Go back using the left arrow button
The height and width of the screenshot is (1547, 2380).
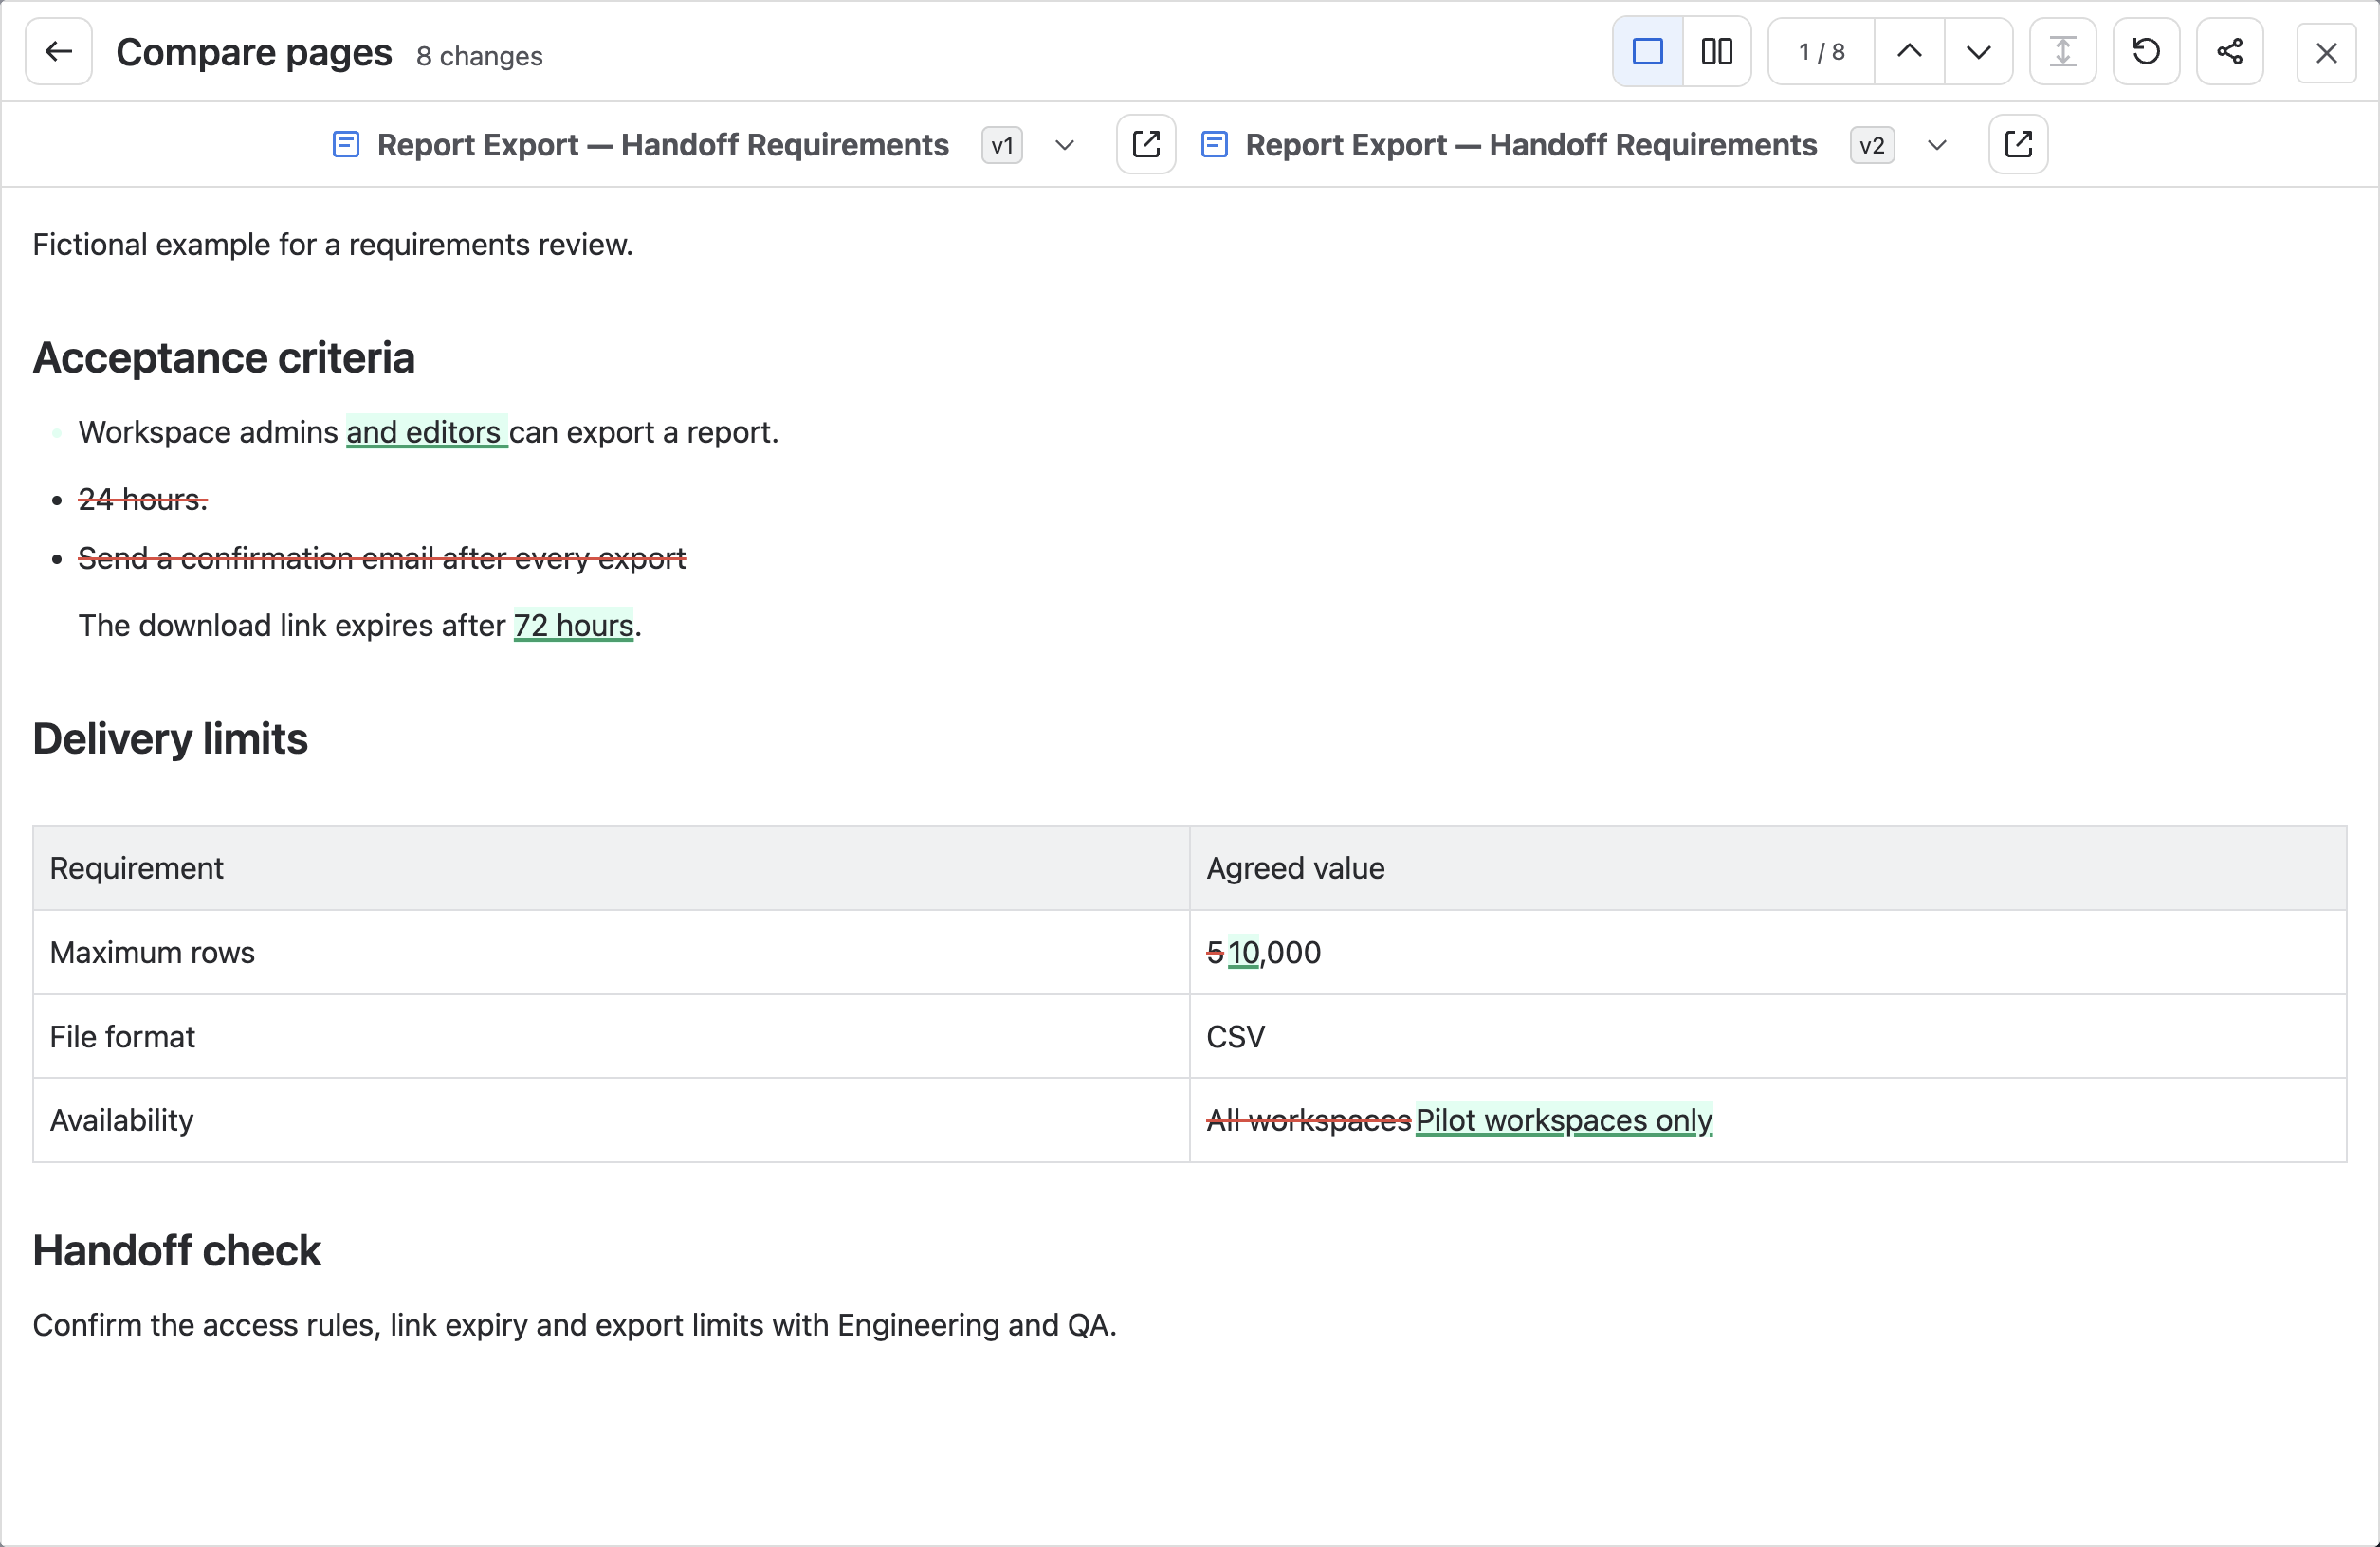59,52
